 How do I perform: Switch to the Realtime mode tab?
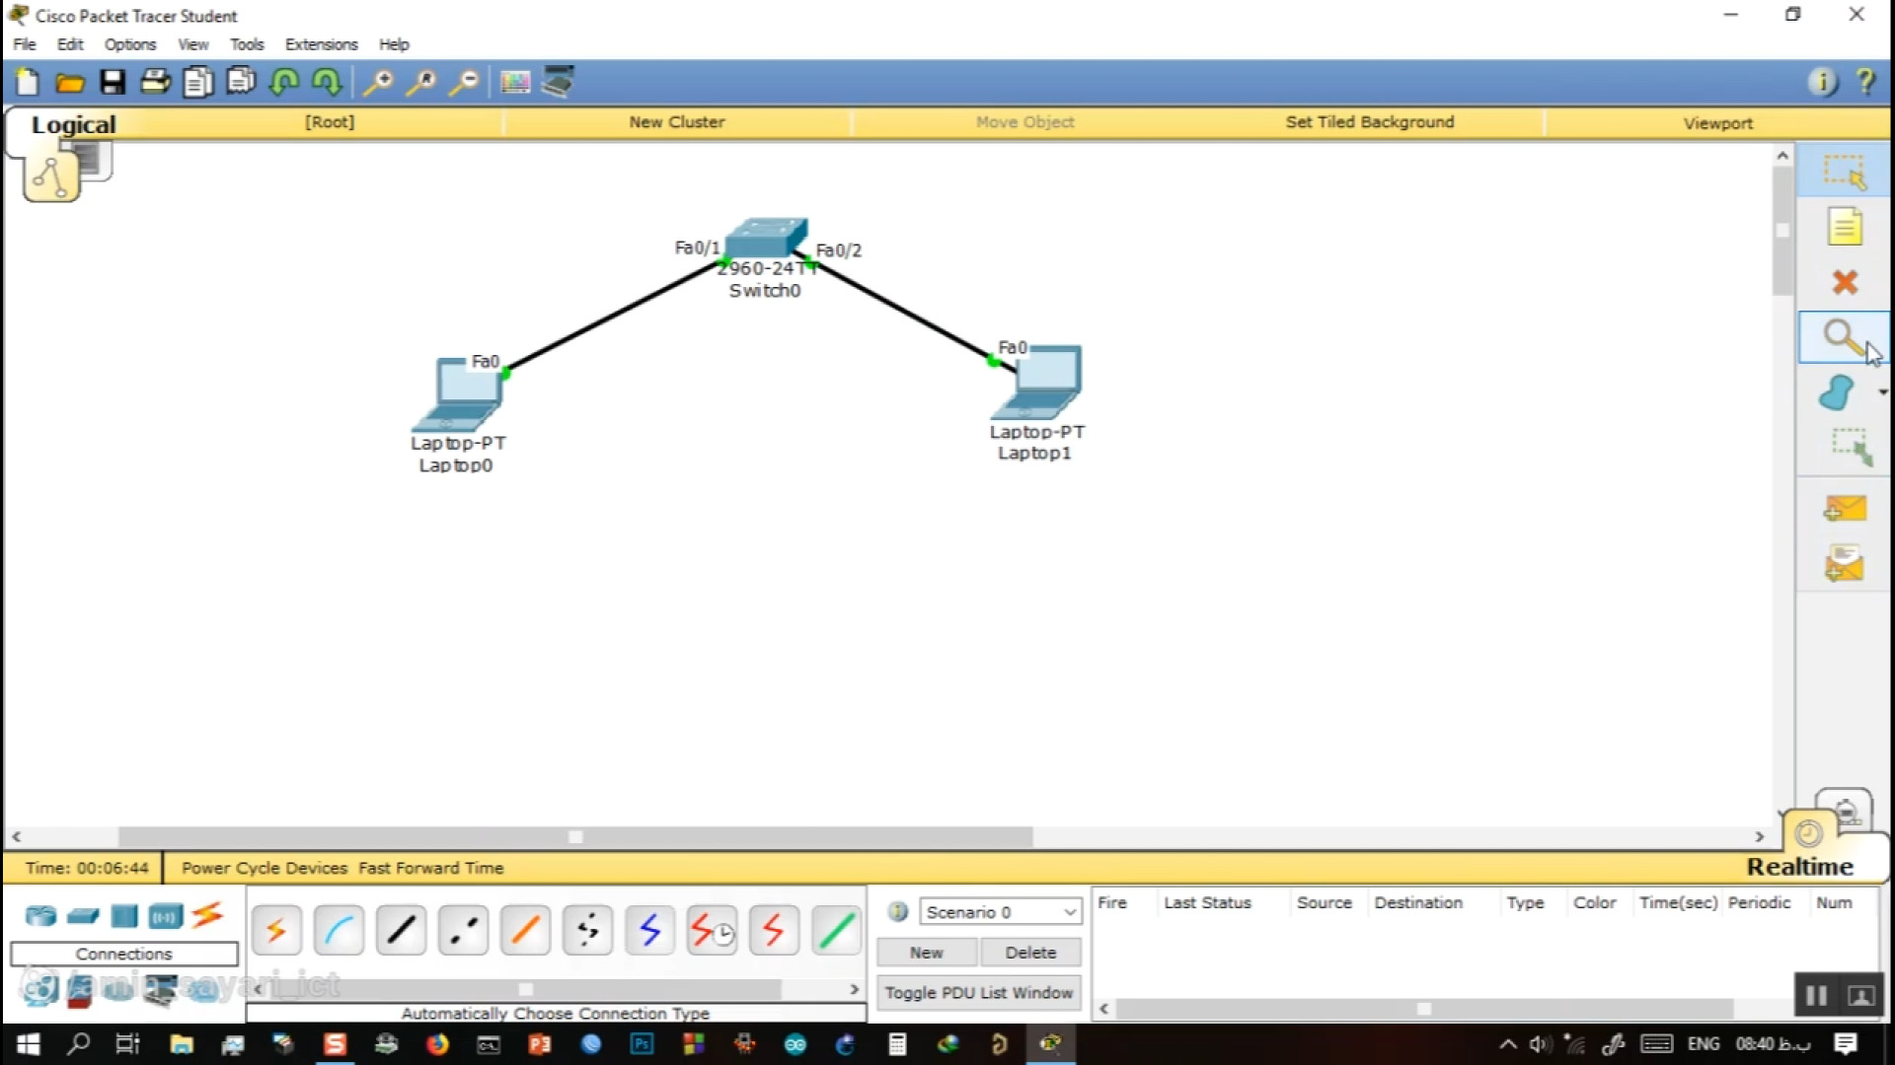pos(1800,867)
